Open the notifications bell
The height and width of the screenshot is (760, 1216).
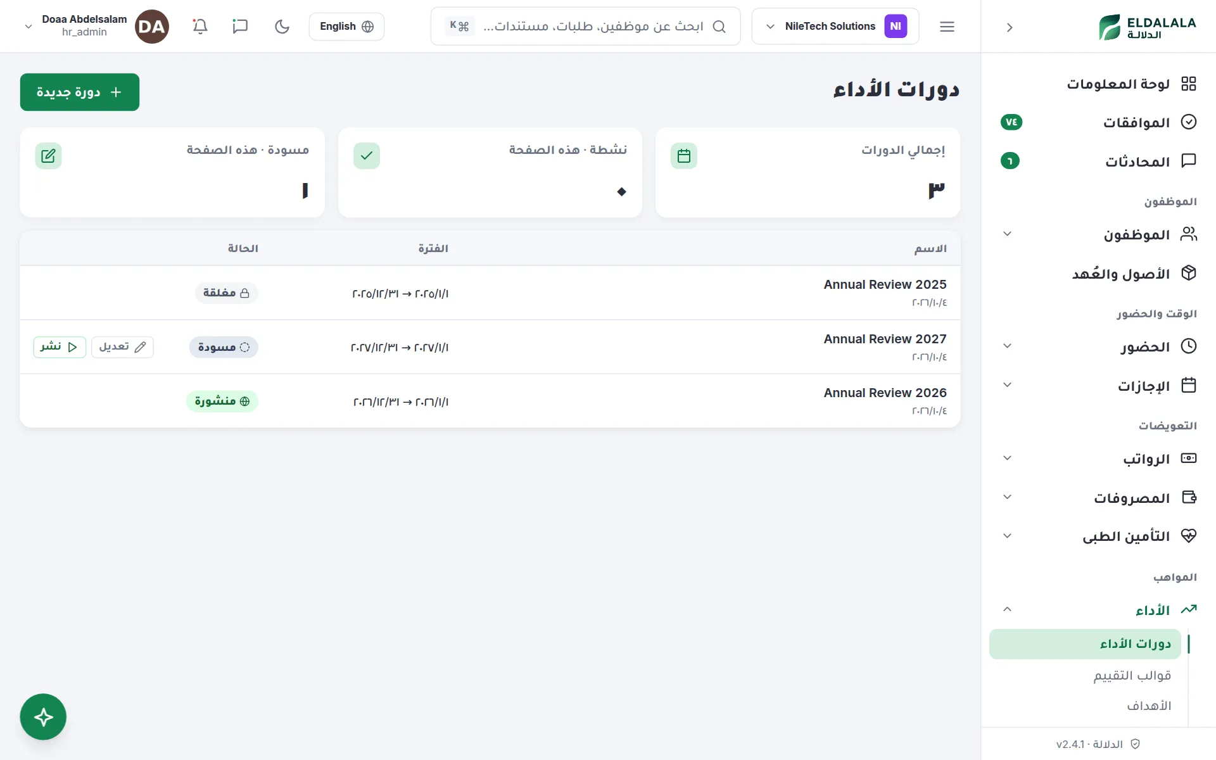(200, 27)
